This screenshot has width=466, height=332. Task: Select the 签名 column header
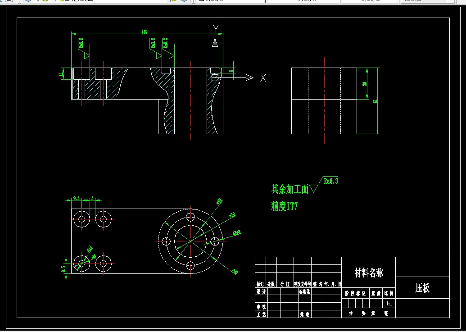coord(318,284)
